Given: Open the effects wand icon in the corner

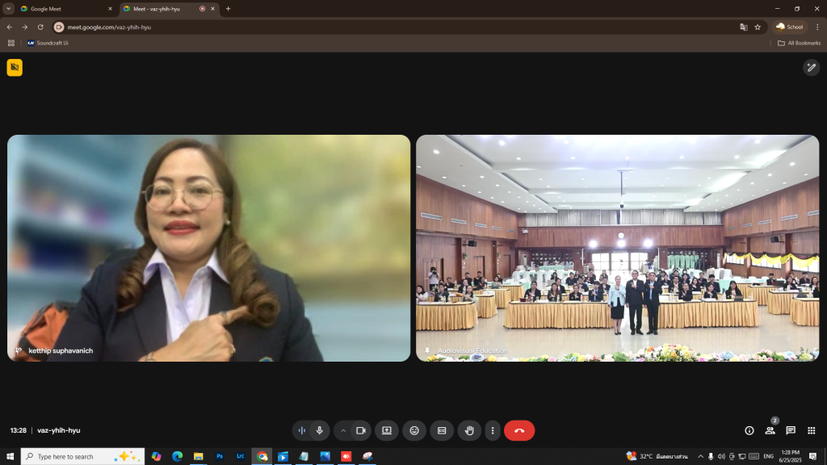Looking at the screenshot, I should click(x=811, y=68).
